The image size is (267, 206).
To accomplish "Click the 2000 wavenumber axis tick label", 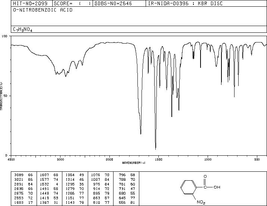I will (x=109, y=159).
